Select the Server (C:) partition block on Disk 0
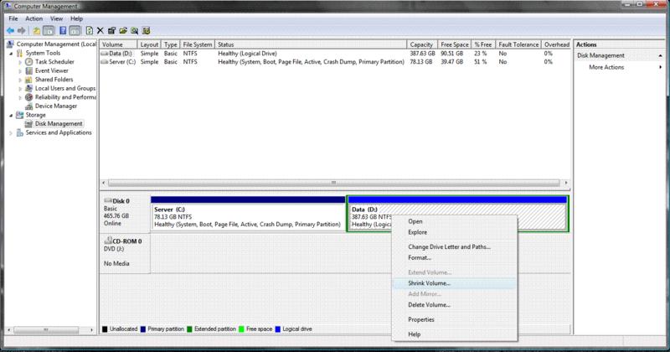This screenshot has width=670, height=352. click(x=247, y=216)
